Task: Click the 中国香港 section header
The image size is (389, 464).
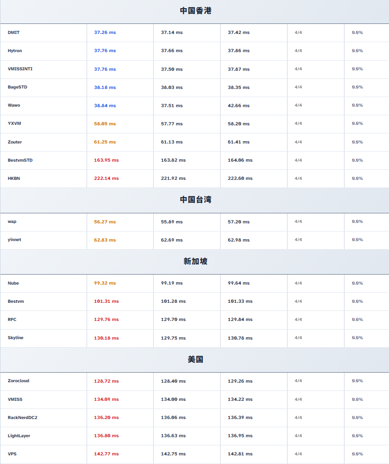Action: [x=195, y=11]
